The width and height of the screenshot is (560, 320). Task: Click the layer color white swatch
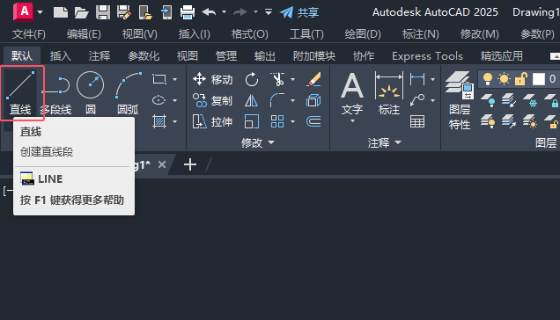pos(539,79)
